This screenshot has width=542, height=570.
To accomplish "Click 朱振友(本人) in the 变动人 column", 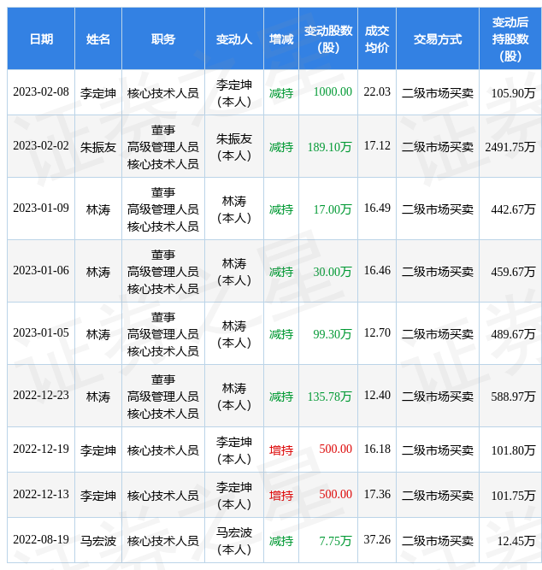I will (234, 147).
